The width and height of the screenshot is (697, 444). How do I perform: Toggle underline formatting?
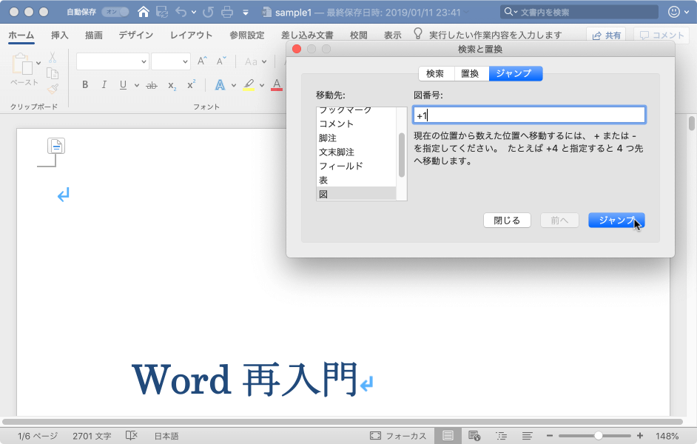[x=123, y=84]
